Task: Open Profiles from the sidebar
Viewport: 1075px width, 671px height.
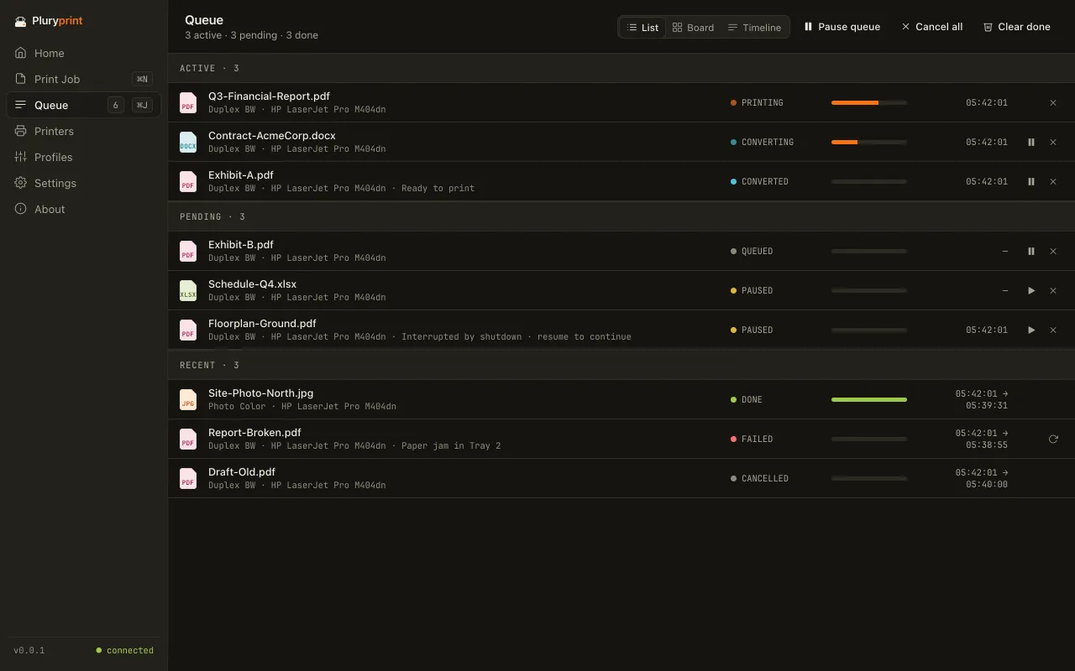Action: (x=84, y=157)
